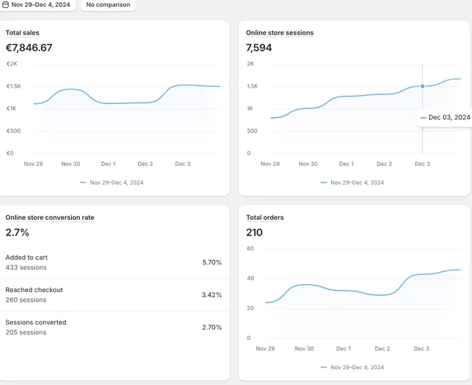Click the 60 axis label on Total orders chart
This screenshot has width=472, height=385.
point(251,248)
